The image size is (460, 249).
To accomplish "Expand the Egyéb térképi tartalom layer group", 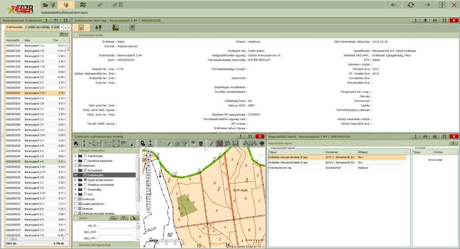I will [75, 180].
